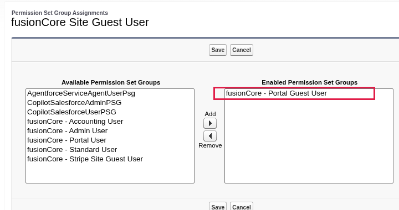Image resolution: width=399 pixels, height=210 pixels.
Task: Click the top Save button
Action: (218, 50)
